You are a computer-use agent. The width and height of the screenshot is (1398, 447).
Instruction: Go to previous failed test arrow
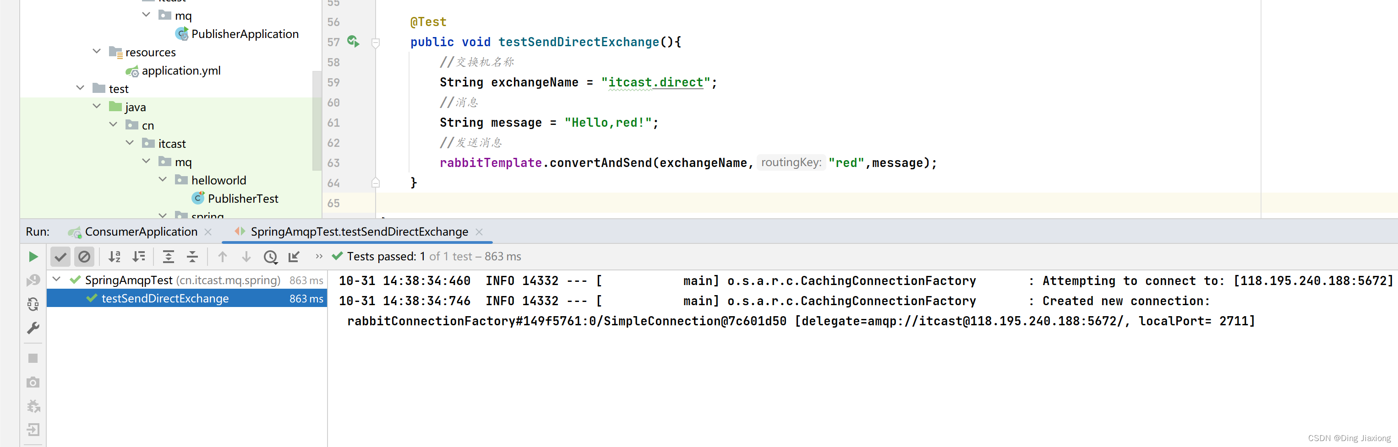223,256
